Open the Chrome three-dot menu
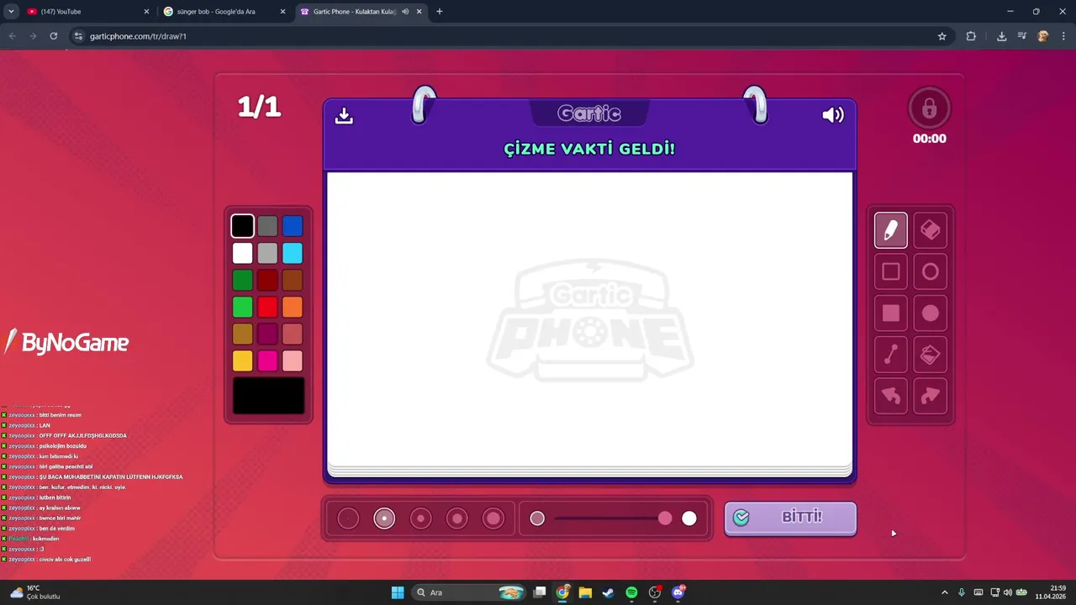Screen dimensions: 1076x605 [1063, 36]
